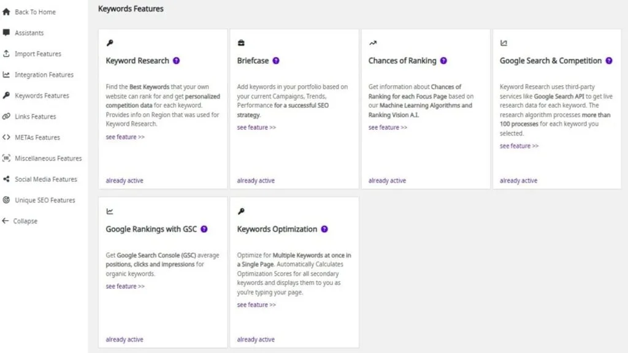Click the share icon beside Social Media Features
Image resolution: width=628 pixels, height=353 pixels.
pos(6,179)
